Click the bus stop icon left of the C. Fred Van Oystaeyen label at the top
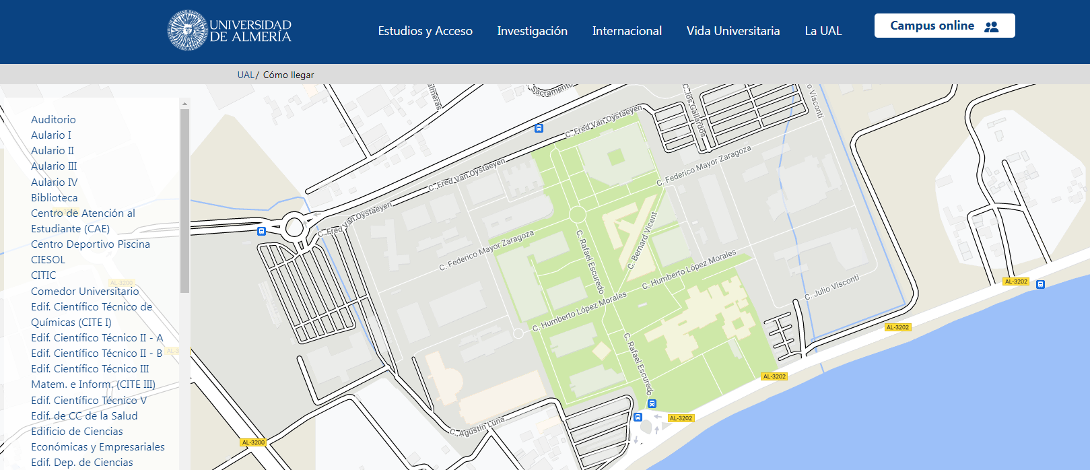1090x470 pixels. [x=539, y=128]
